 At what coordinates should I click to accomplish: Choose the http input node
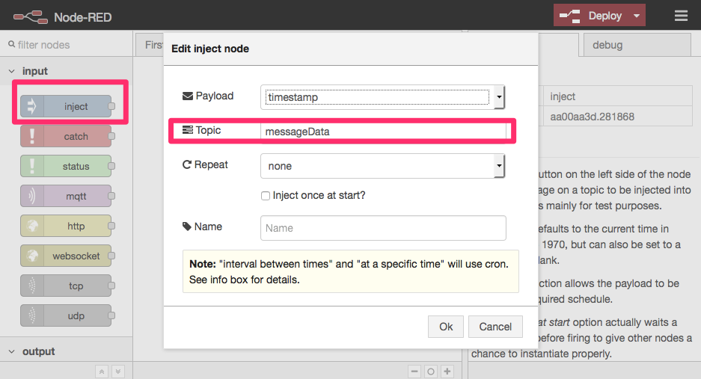coord(66,227)
